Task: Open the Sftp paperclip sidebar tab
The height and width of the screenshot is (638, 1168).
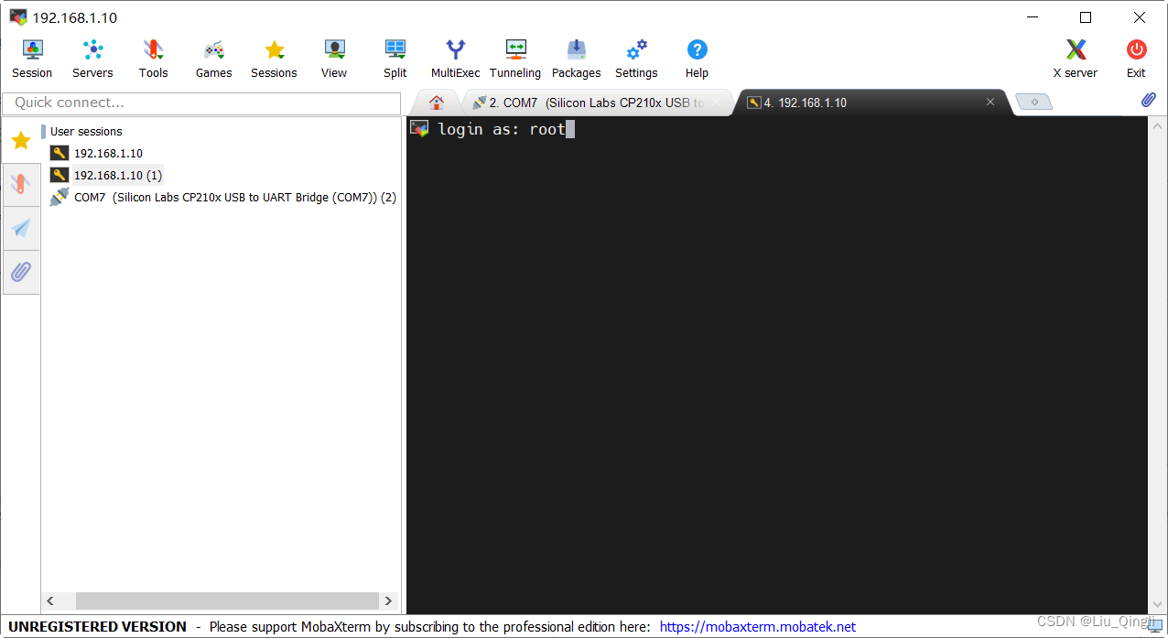Action: (20, 272)
